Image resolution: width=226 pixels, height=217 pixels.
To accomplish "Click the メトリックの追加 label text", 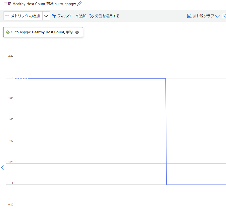I will 25,16.
